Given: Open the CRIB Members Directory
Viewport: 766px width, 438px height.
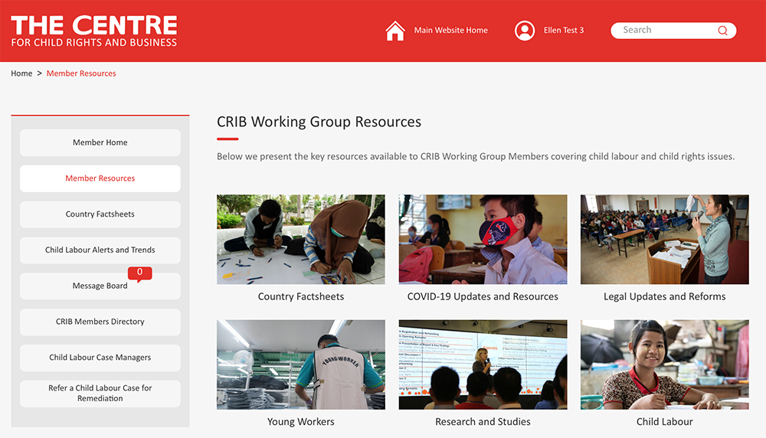Looking at the screenshot, I should (x=100, y=322).
